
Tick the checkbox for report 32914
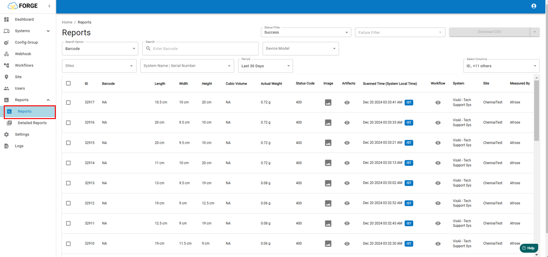click(x=69, y=163)
